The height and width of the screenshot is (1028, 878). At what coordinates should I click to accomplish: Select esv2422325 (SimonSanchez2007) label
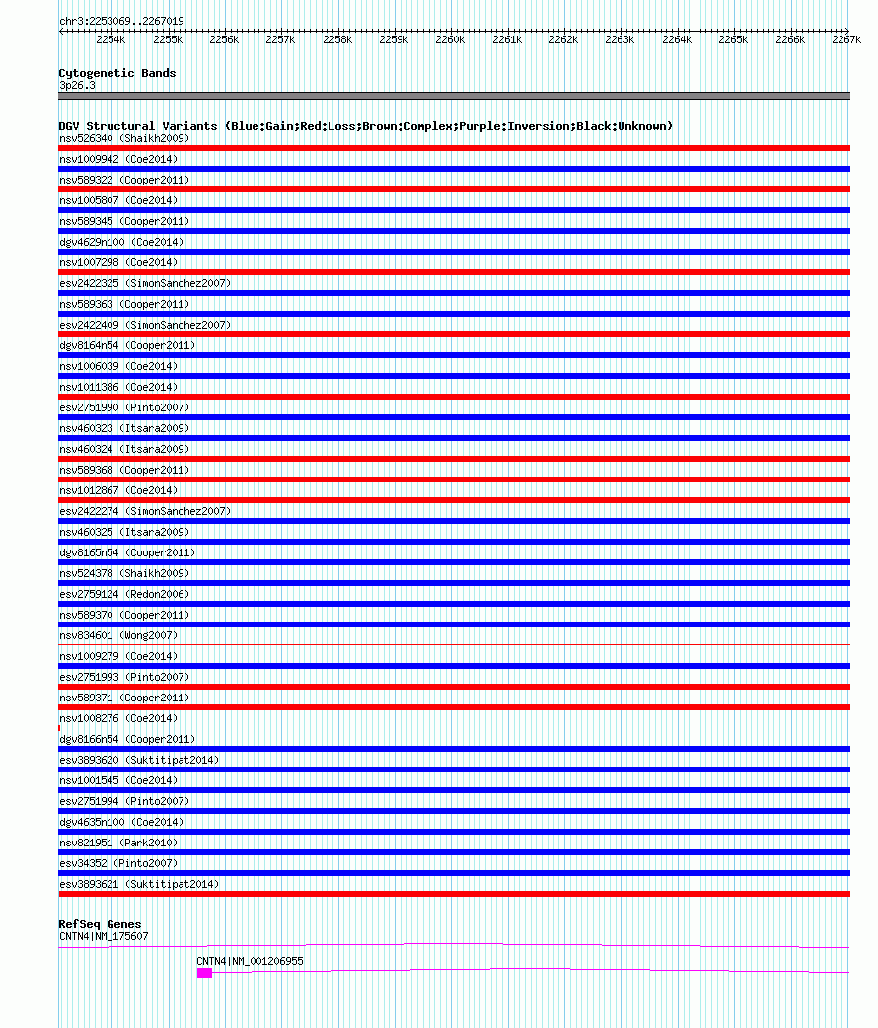145,283
